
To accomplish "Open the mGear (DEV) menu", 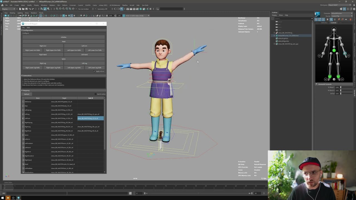I will click(x=103, y=5).
